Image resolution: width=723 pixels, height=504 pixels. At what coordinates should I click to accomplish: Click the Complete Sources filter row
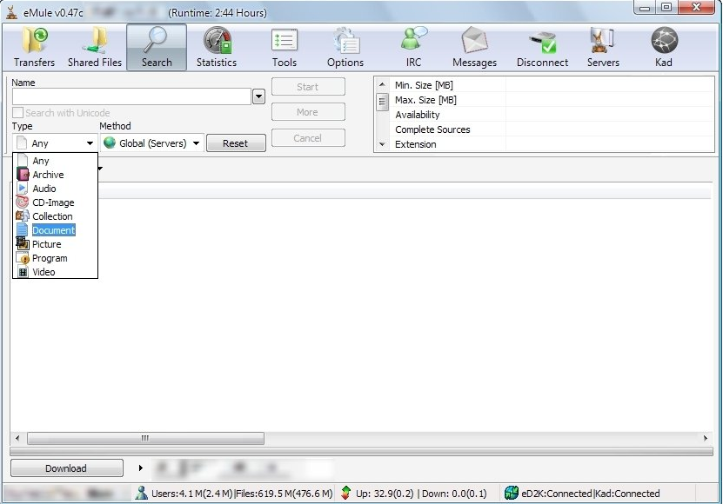click(x=551, y=129)
